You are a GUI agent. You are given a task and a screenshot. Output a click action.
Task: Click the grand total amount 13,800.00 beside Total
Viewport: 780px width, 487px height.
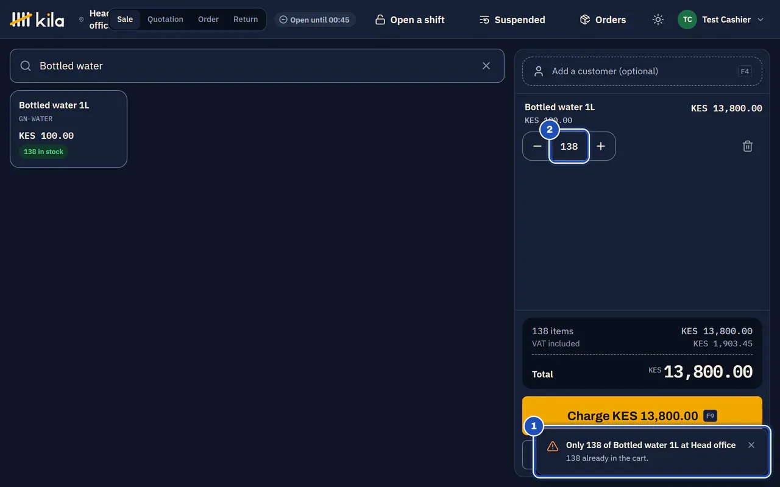(x=708, y=372)
